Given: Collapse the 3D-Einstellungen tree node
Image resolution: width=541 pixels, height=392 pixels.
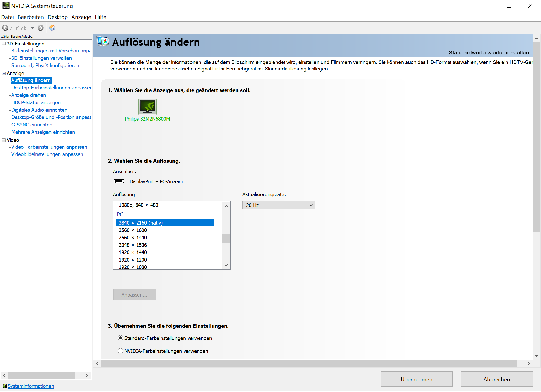Looking at the screenshot, I should pyautogui.click(x=4, y=44).
